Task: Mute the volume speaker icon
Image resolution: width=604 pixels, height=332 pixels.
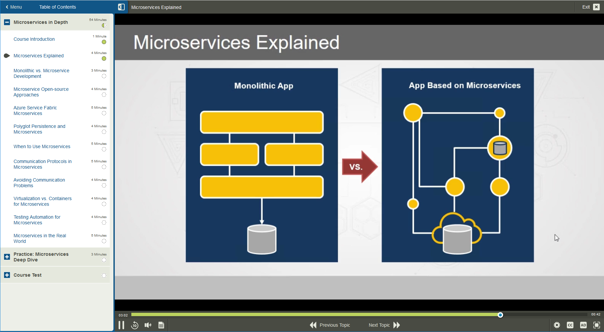Action: (148, 325)
